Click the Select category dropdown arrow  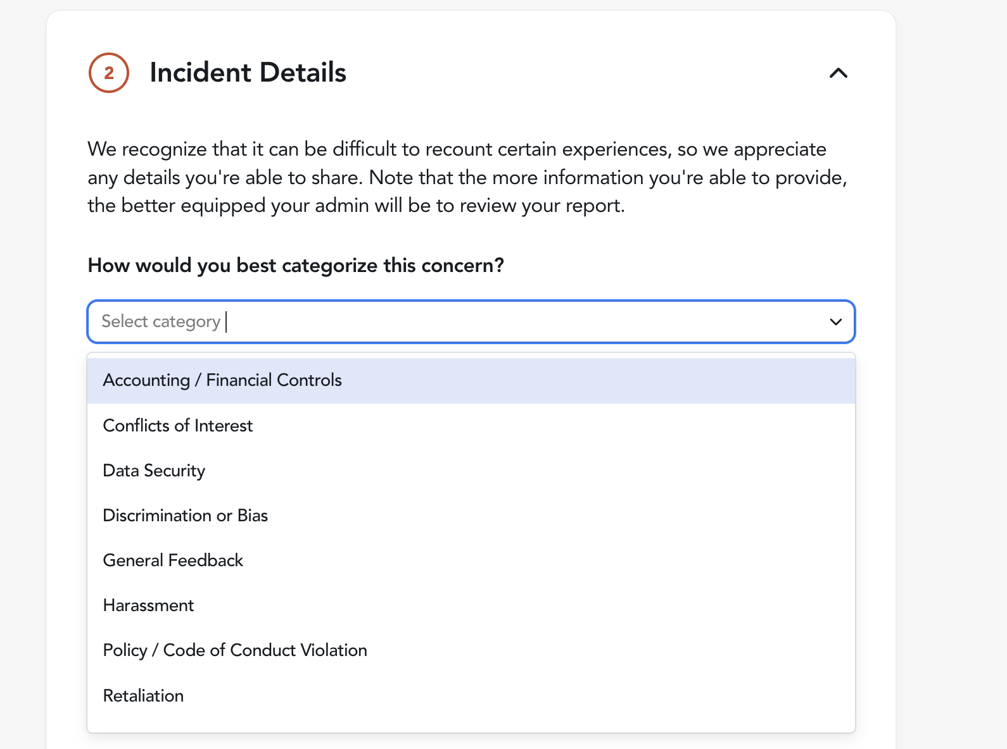[835, 322]
